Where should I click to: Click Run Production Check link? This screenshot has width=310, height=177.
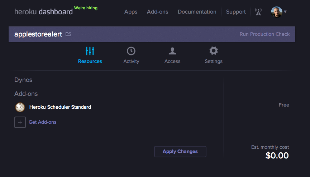tap(264, 34)
